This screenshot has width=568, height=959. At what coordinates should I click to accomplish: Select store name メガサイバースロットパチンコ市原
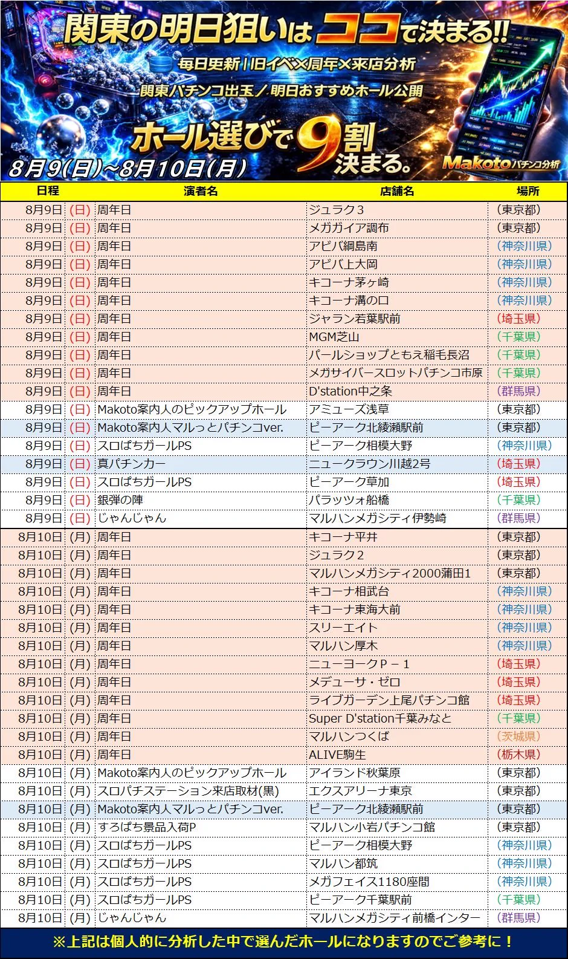click(x=396, y=373)
